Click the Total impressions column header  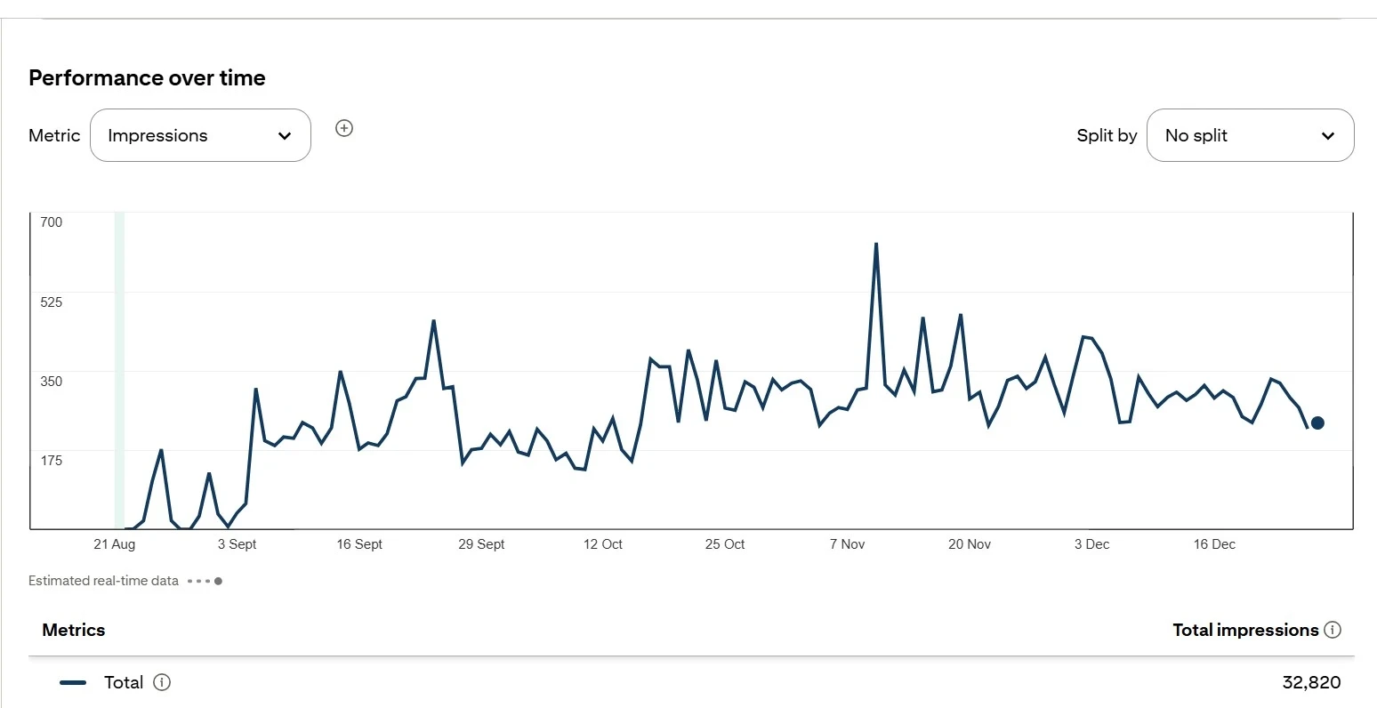click(1245, 630)
